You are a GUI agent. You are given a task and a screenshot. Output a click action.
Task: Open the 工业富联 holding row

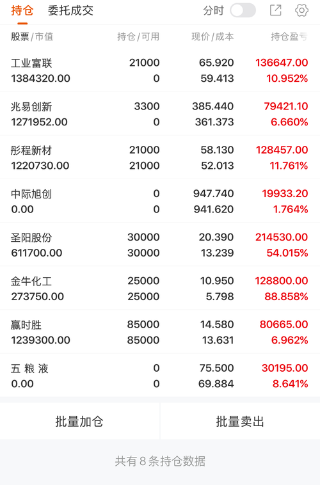tap(160, 70)
